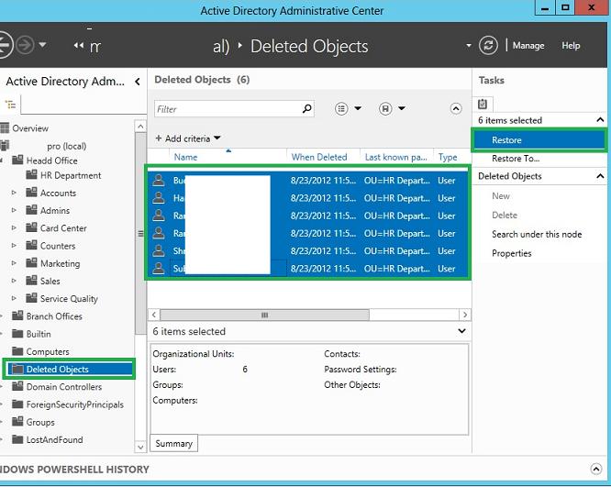The height and width of the screenshot is (487, 611).
Task: Open the Help menu
Action: point(571,46)
